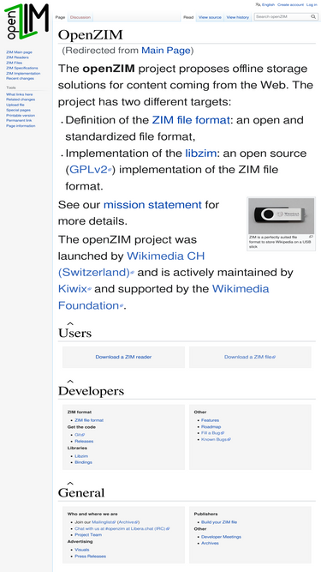Image resolution: width=321 pixels, height=572 pixels.
Task: Click the Log in link
Action: [x=312, y=5]
